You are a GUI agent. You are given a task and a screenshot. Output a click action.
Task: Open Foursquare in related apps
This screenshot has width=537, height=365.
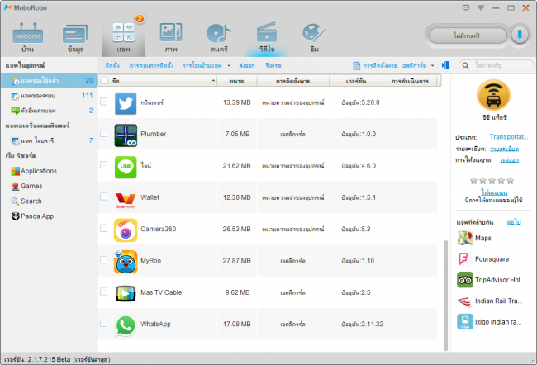point(483,258)
